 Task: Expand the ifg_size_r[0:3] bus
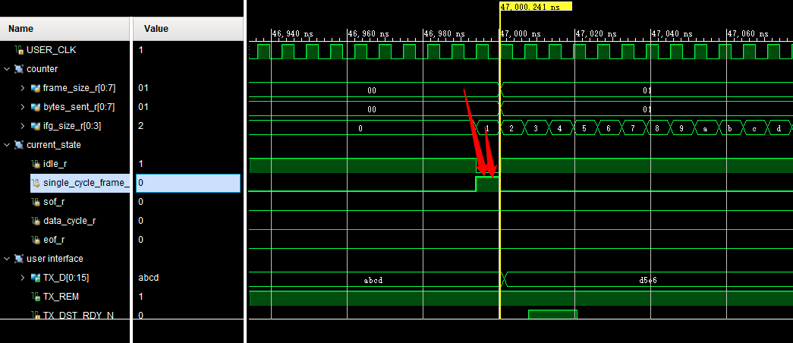23,126
